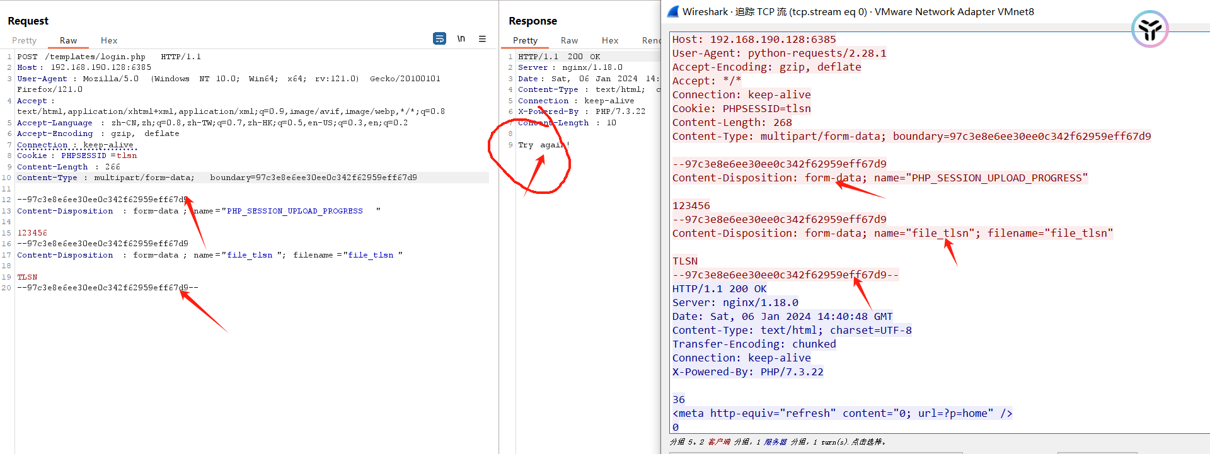1210x454 pixels.
Task: Click X-Powered-By: PHP/7.3.22 in Wireshark
Action: (748, 372)
